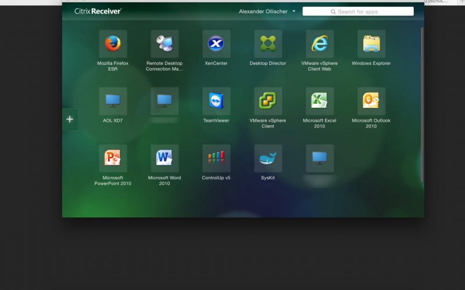Click the Citrix Receiver logo
This screenshot has height=290, width=465.
point(98,11)
